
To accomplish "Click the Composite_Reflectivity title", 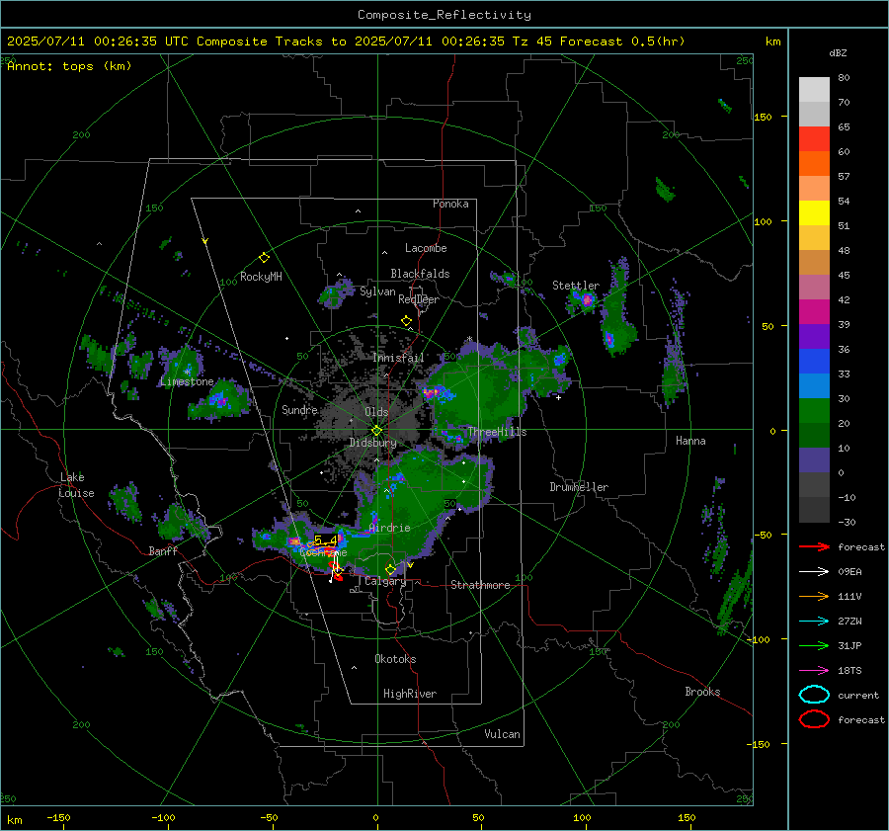I will coord(444,15).
